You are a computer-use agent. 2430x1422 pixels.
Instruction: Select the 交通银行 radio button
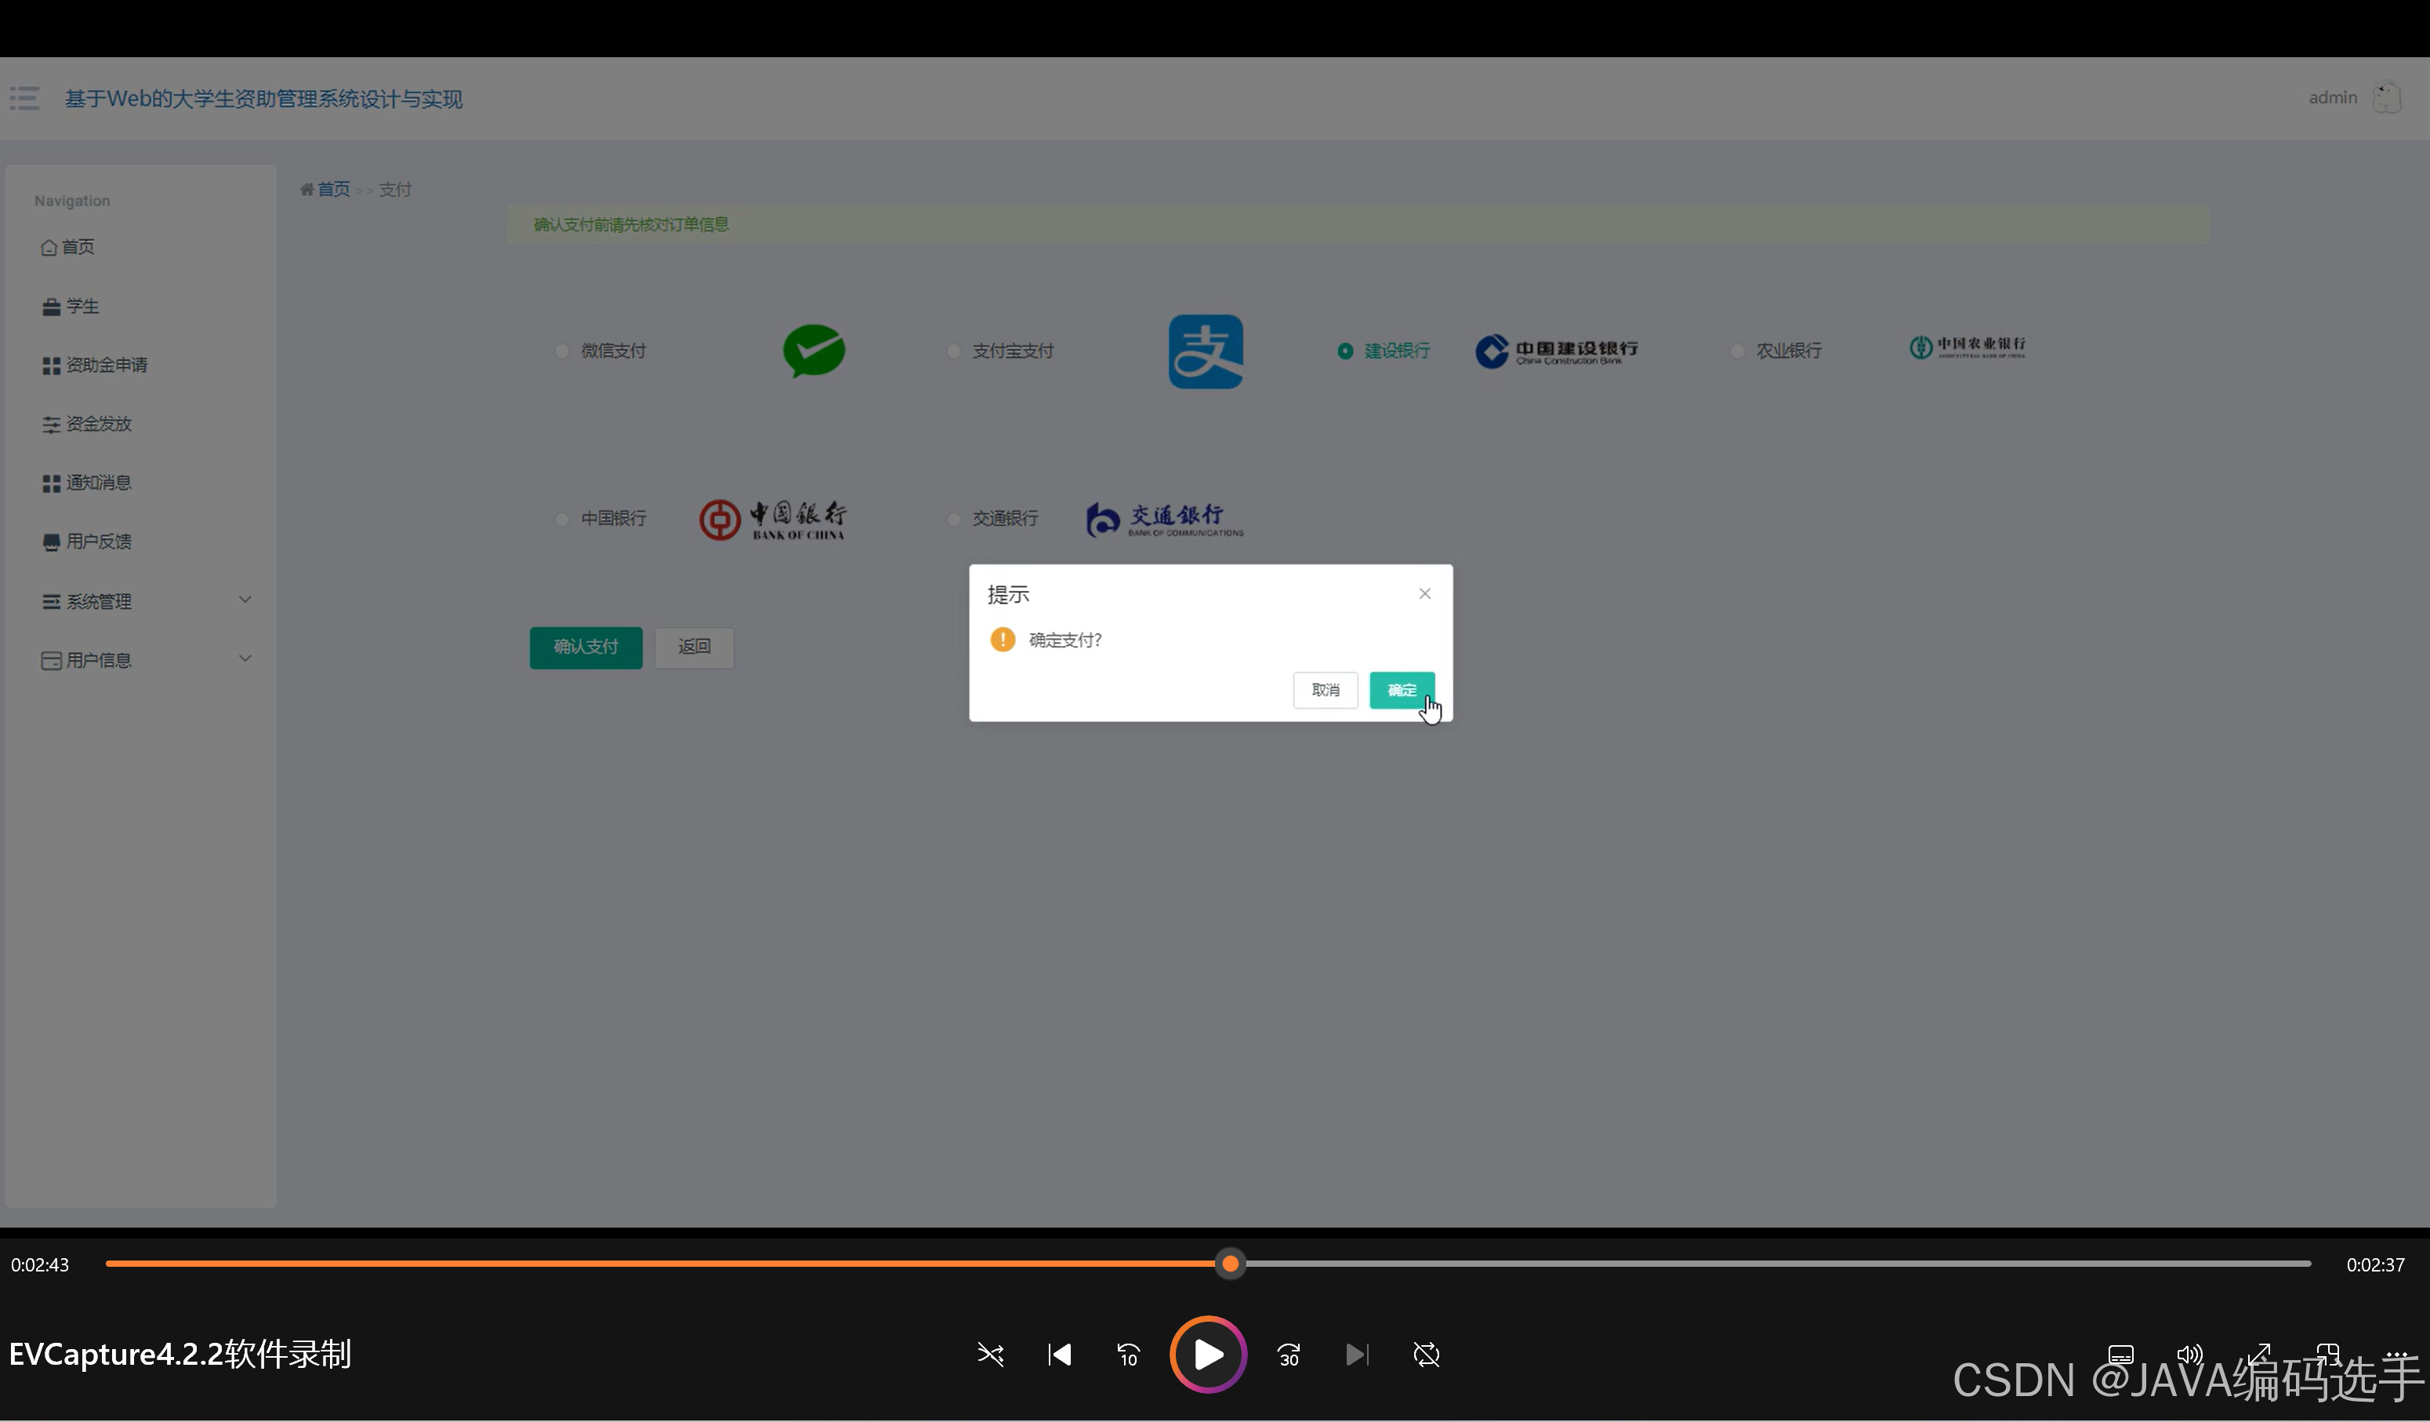952,519
